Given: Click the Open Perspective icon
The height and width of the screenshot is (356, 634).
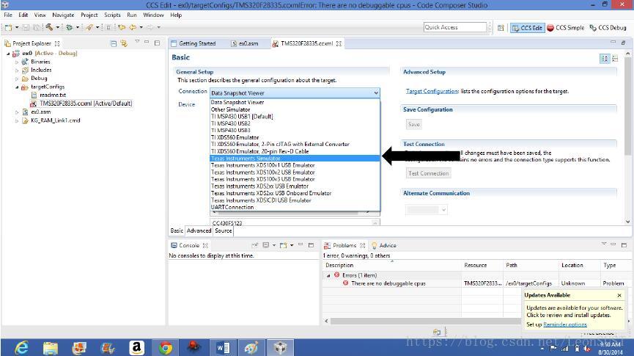Looking at the screenshot, I should coord(501,28).
